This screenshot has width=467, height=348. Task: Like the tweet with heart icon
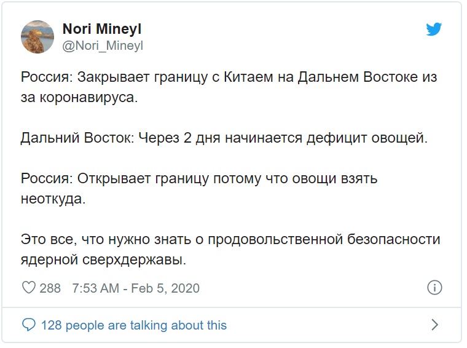pos(29,288)
